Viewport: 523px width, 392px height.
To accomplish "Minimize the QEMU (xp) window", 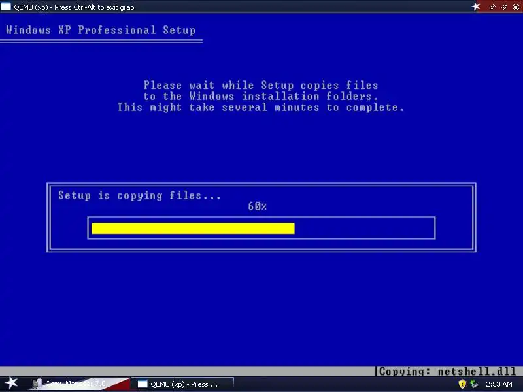I will coord(492,7).
